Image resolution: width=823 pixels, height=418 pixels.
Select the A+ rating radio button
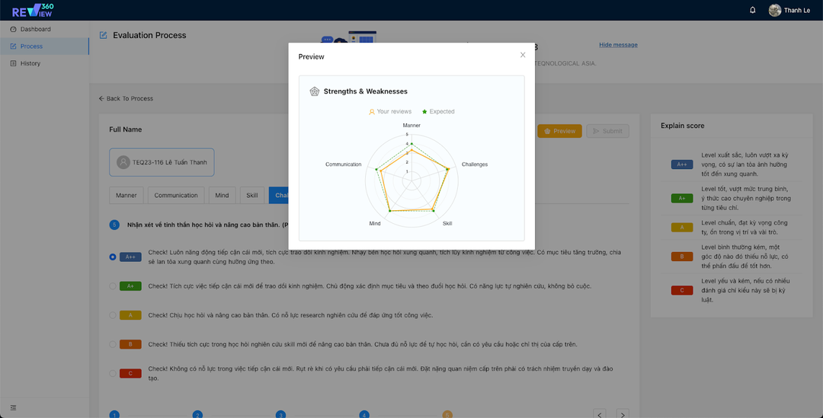click(x=113, y=286)
